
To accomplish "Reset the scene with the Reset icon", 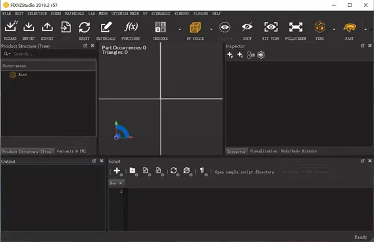I will (84, 27).
